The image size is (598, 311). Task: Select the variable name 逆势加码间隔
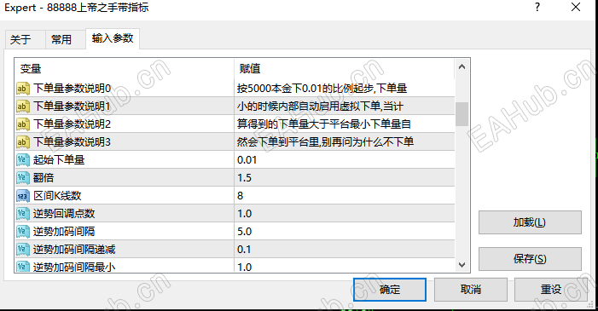(x=64, y=232)
